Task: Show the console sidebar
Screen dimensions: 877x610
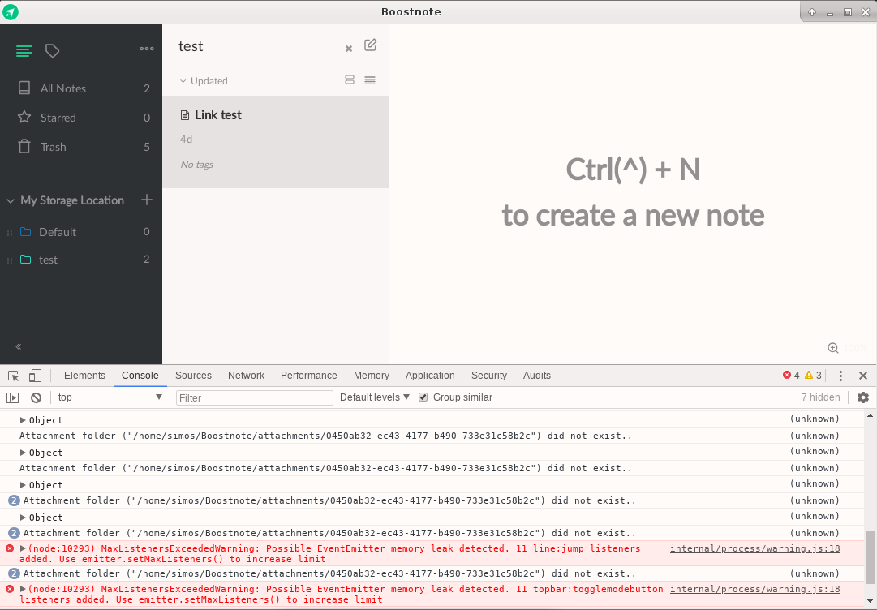Action: [12, 397]
